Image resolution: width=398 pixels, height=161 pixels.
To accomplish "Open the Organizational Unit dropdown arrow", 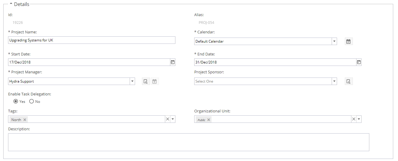I will pos(359,119).
